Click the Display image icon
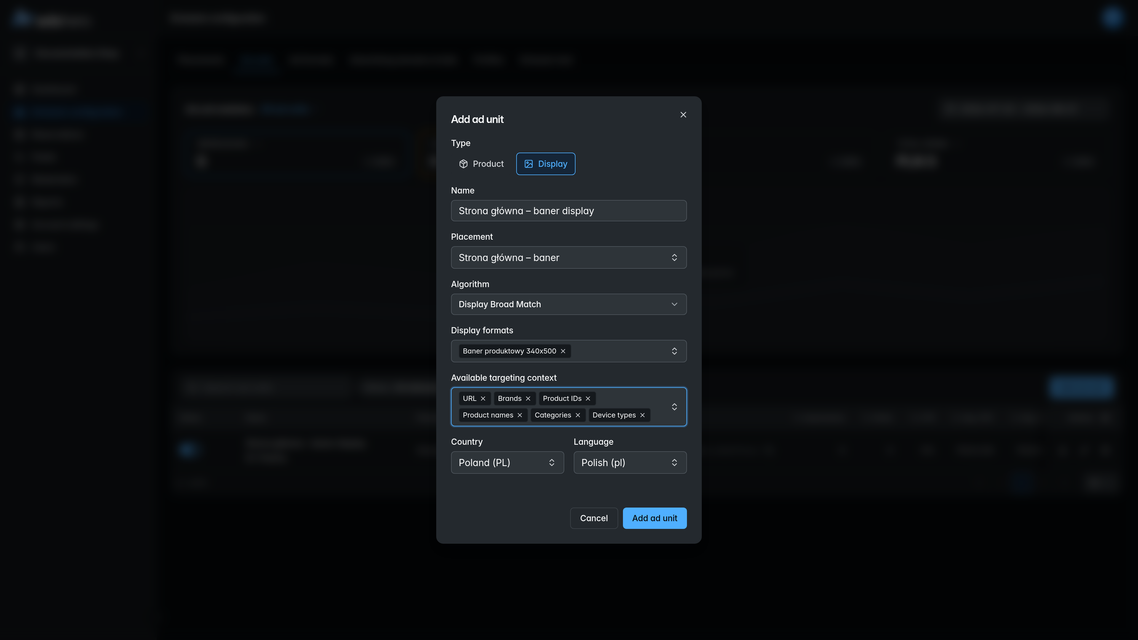 tap(528, 164)
